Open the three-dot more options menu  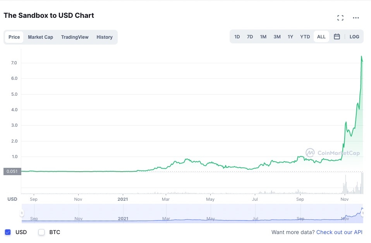click(x=356, y=18)
